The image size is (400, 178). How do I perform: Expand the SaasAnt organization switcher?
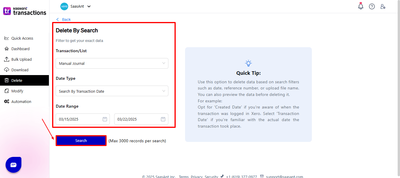[89, 6]
